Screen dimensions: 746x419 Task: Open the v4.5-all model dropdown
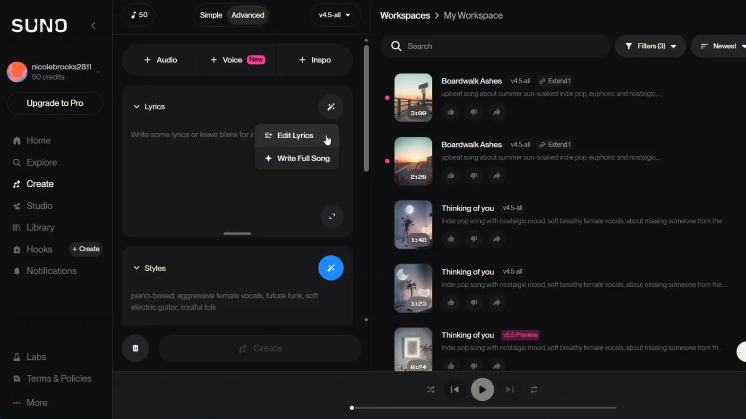[335, 15]
